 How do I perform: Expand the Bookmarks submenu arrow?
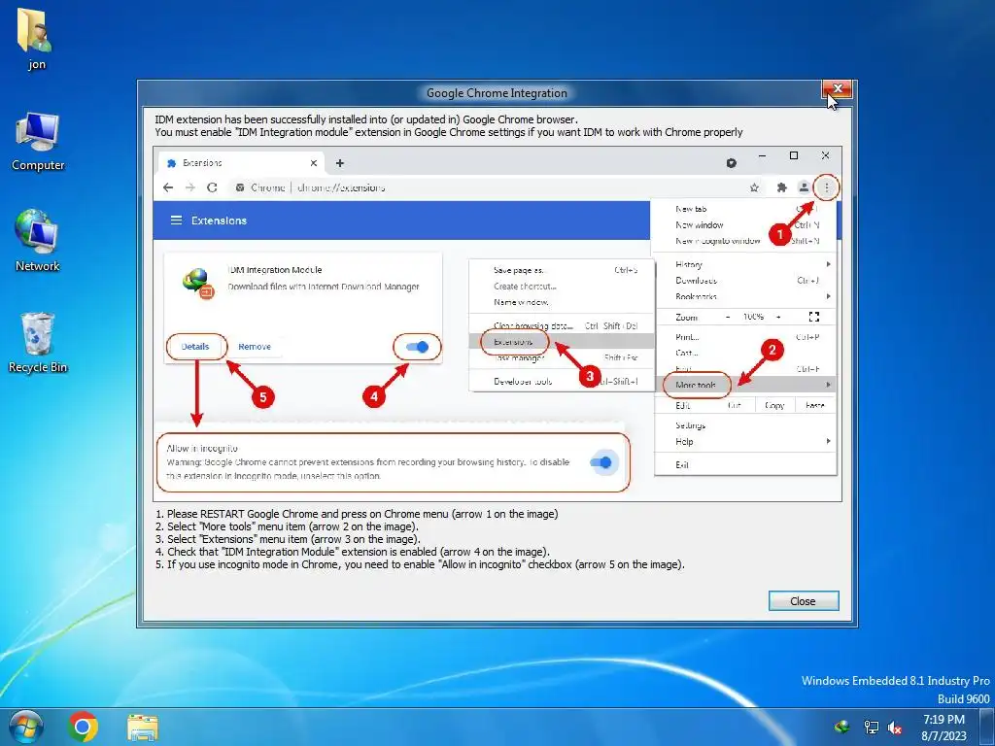(829, 296)
